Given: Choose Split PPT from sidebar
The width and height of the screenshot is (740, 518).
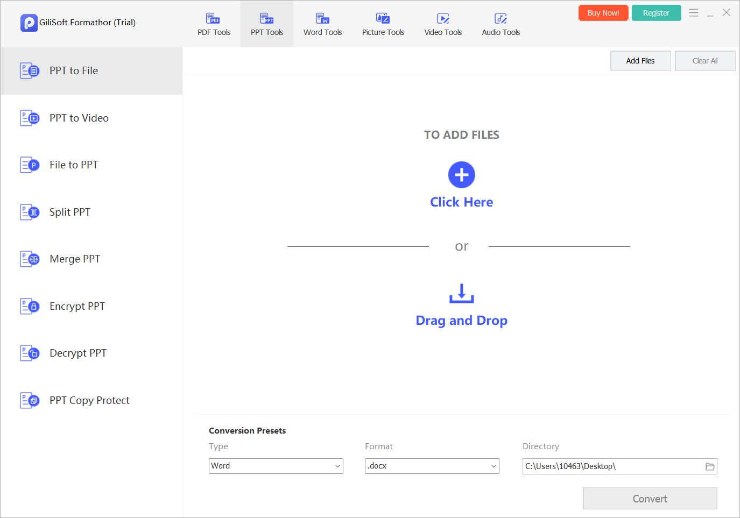Looking at the screenshot, I should (91, 212).
